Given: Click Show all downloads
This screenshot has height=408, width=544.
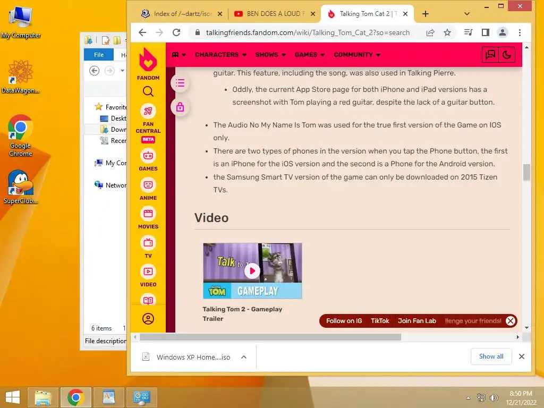Looking at the screenshot, I should pyautogui.click(x=491, y=356).
